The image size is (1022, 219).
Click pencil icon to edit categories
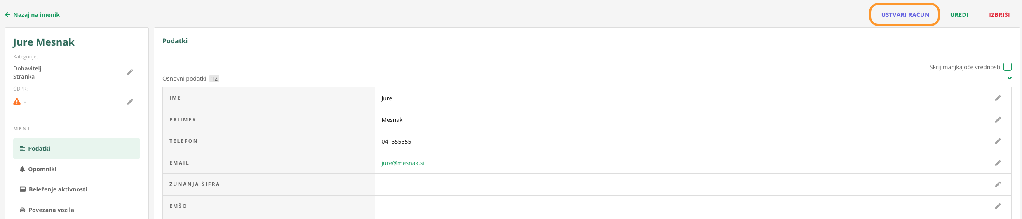click(130, 72)
